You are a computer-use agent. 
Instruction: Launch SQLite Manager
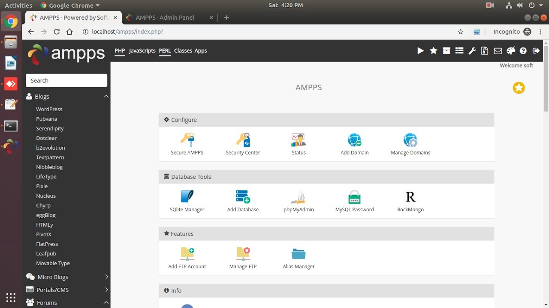187,197
